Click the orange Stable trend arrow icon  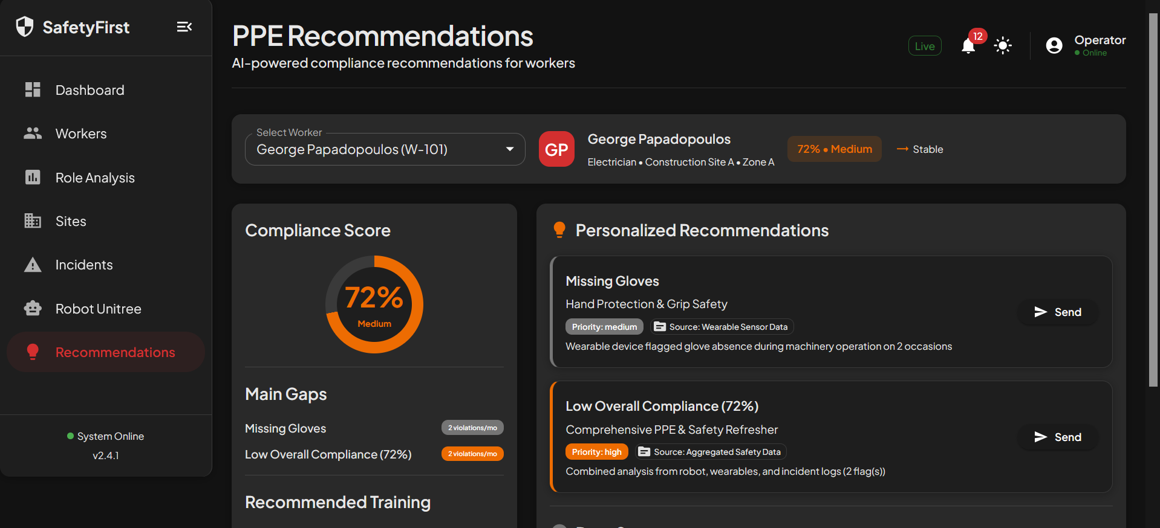coord(902,149)
